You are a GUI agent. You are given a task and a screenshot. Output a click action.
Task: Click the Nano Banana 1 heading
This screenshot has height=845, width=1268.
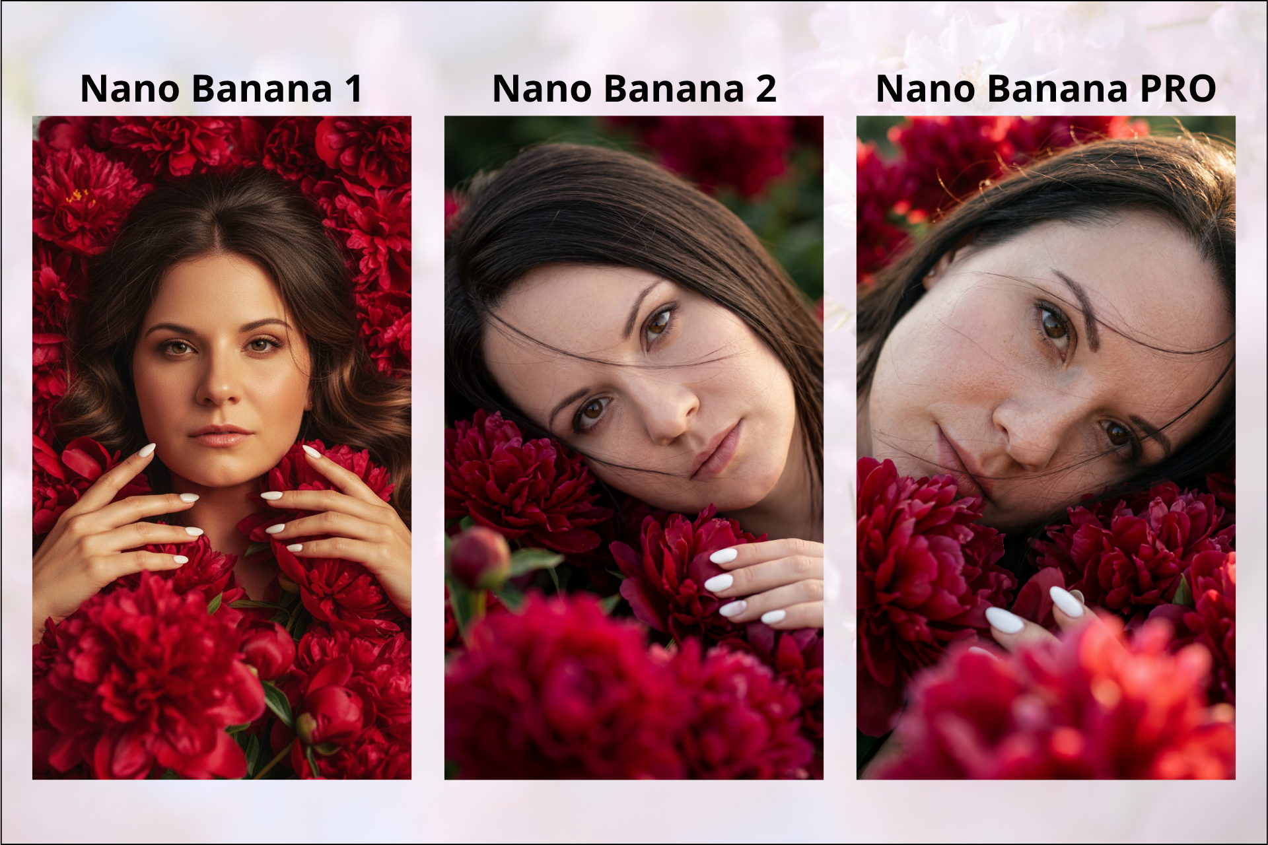221,88
